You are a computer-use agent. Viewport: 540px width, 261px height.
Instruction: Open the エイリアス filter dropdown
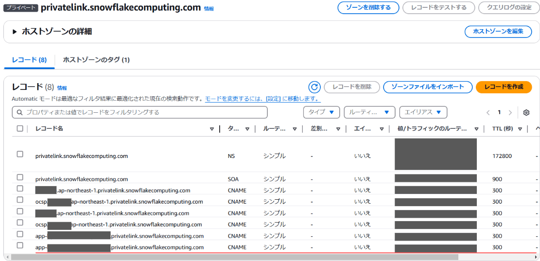click(x=423, y=112)
